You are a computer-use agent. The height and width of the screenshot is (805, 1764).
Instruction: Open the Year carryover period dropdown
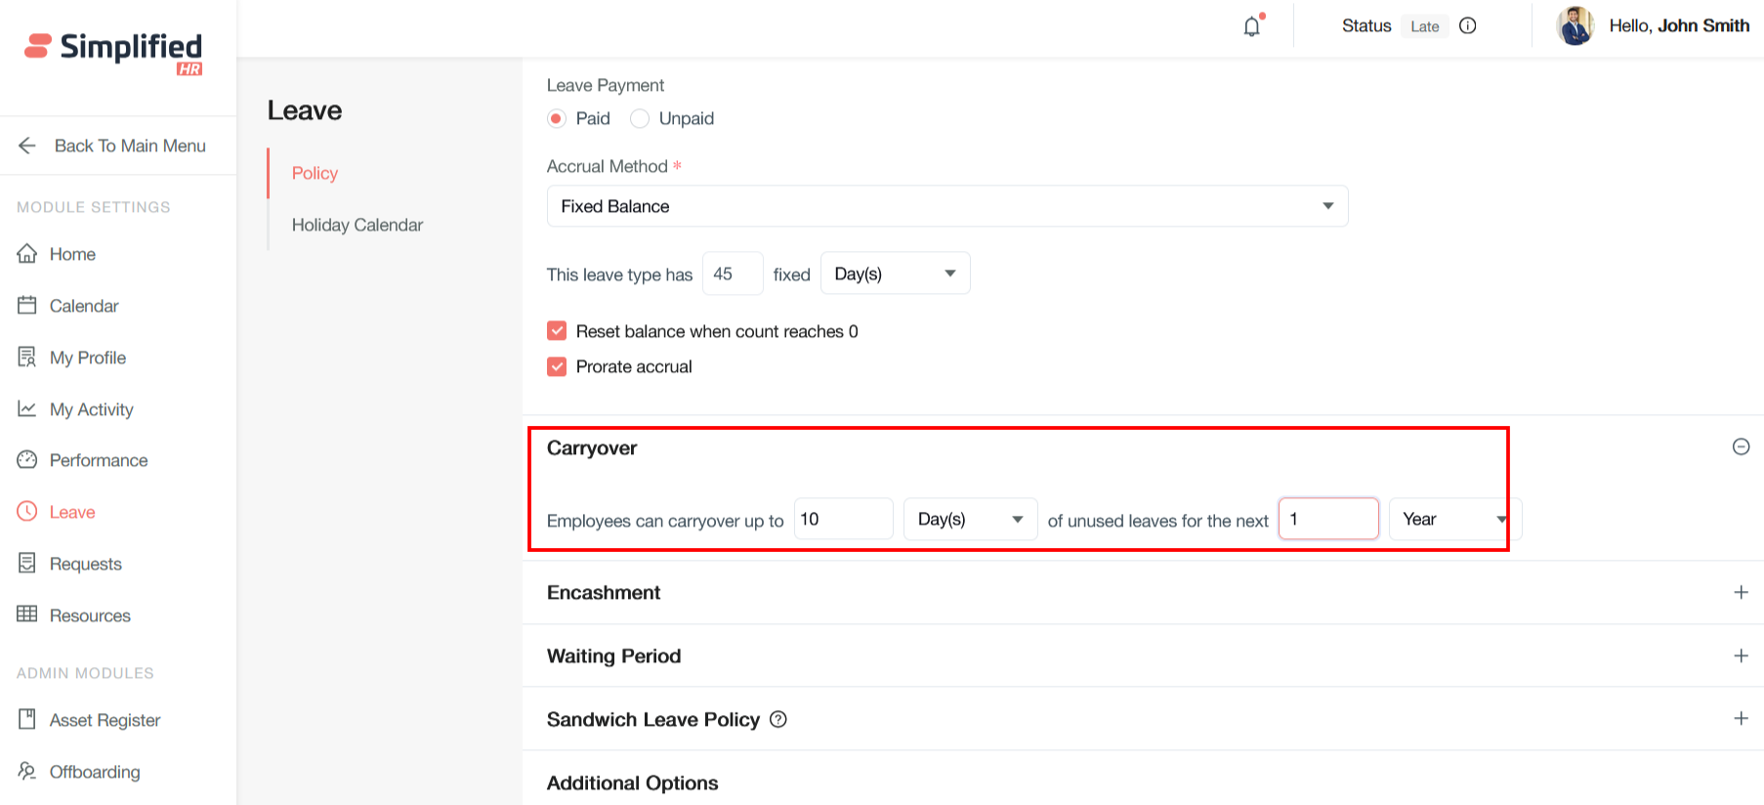[1452, 520]
